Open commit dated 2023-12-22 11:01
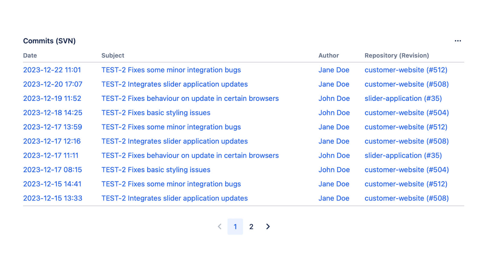Image resolution: width=483 pixels, height=271 pixels. pyautogui.click(x=52, y=70)
